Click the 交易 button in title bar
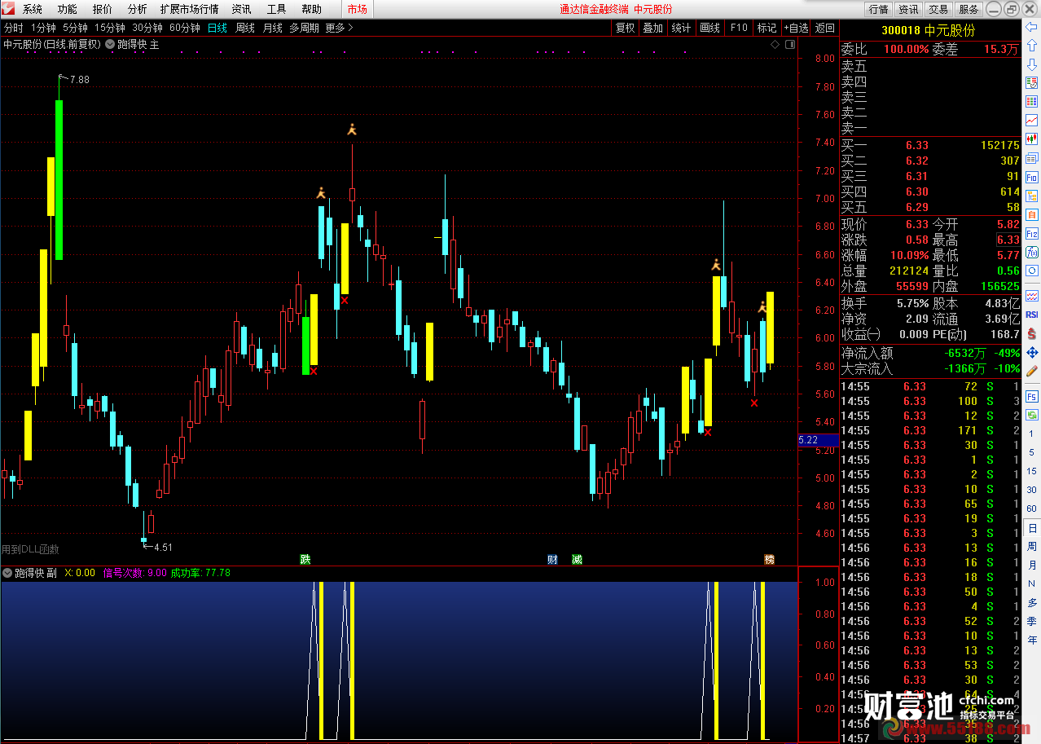Viewport: 1041px width, 744px height. 938,9
